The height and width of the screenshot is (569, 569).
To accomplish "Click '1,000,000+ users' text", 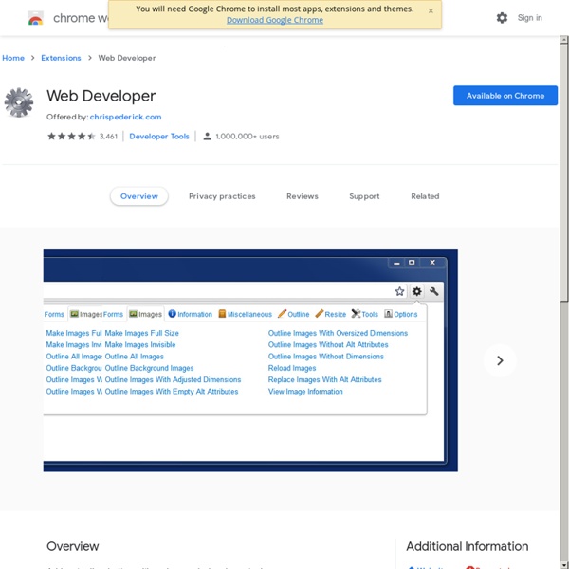I will pos(248,137).
